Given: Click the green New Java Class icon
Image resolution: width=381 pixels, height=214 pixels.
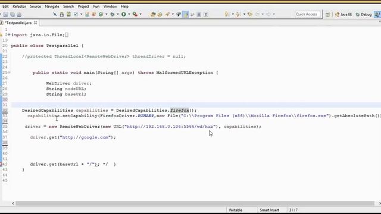Looking at the screenshot, I should coord(101,14).
